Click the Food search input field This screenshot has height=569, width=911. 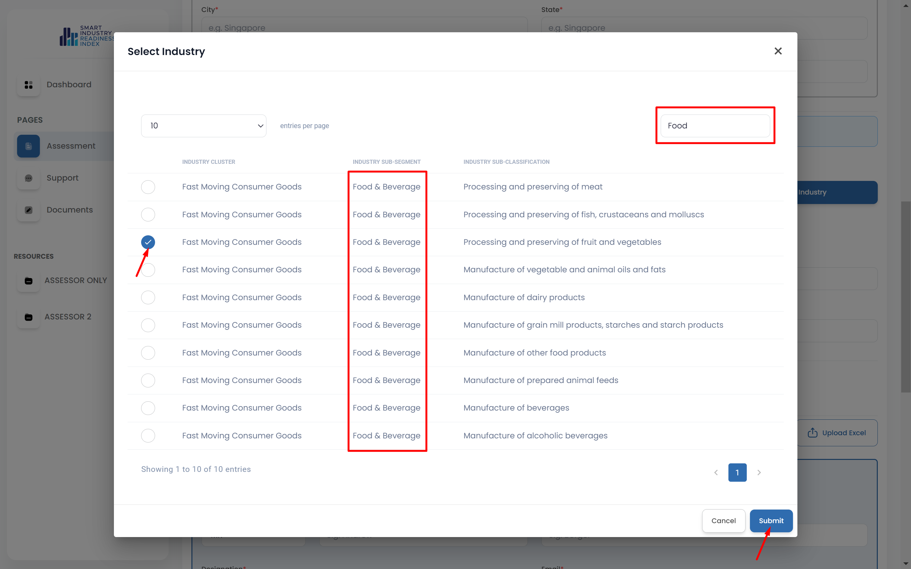click(715, 126)
